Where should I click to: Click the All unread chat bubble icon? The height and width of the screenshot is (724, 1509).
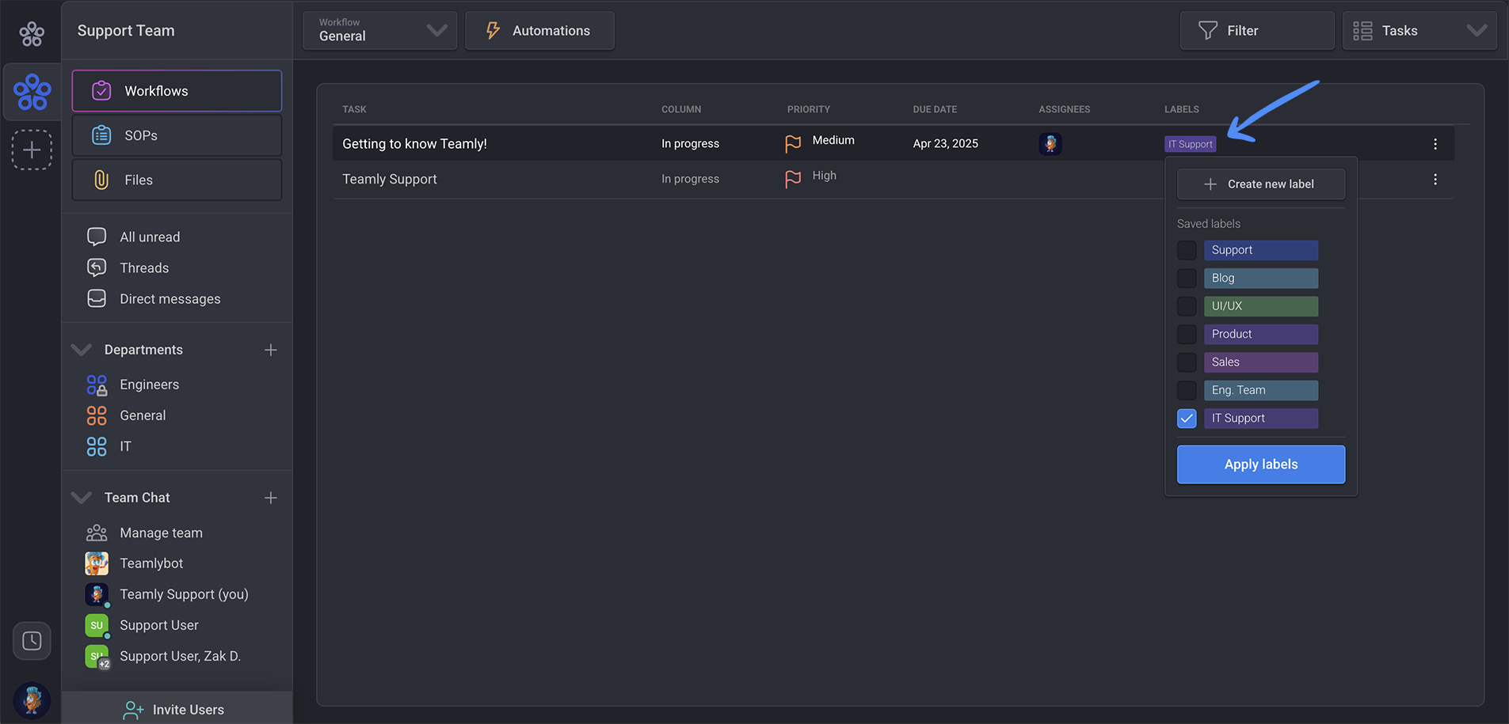97,237
